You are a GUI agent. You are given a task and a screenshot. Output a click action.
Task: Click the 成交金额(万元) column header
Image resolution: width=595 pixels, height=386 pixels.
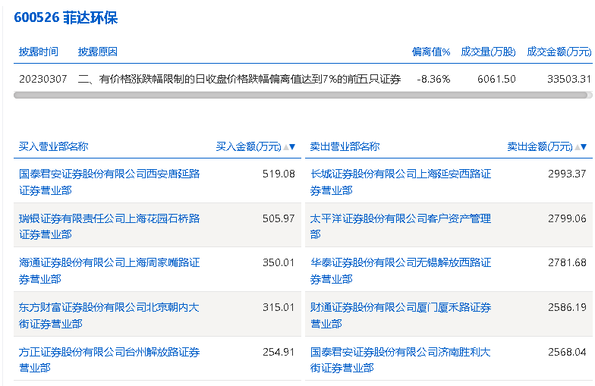click(559, 52)
